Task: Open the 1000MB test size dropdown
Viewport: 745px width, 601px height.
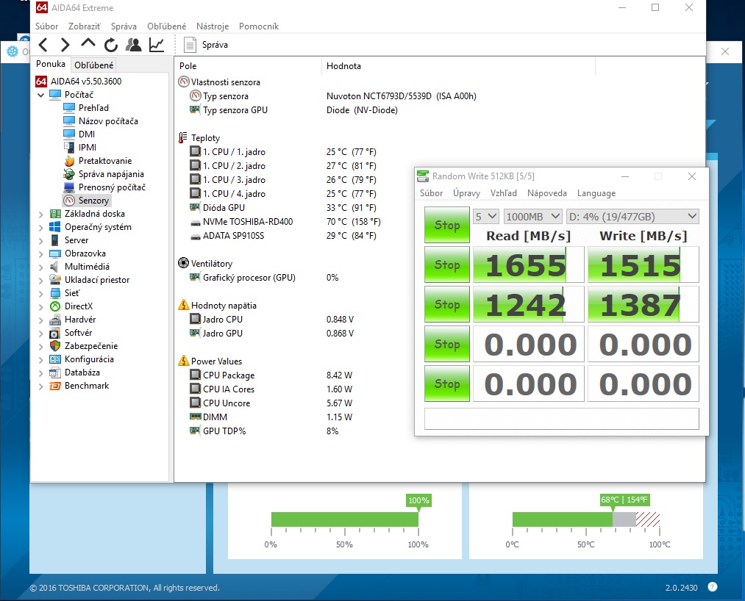Action: pyautogui.click(x=532, y=217)
